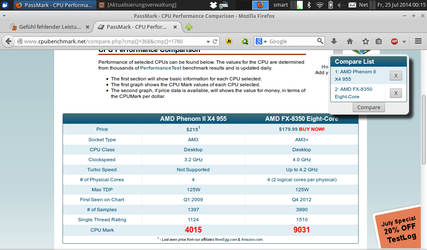Viewport: 427px width, 250px height.
Task: Click the search magnifier in Google box
Action: [320, 41]
